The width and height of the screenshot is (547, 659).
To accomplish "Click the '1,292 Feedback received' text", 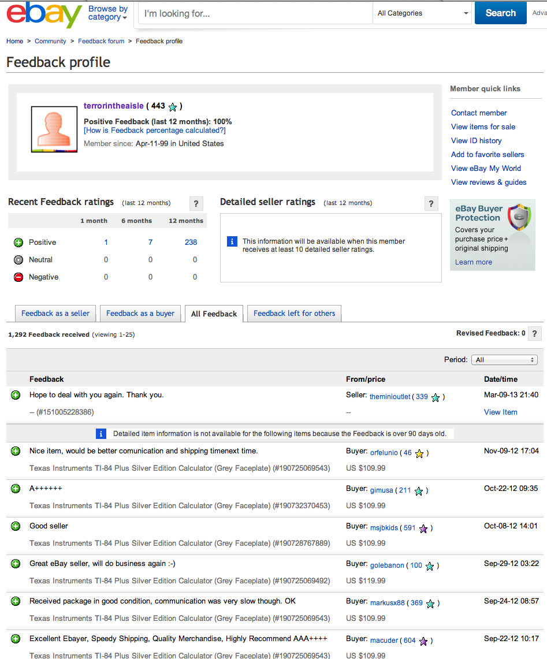I will pos(49,334).
